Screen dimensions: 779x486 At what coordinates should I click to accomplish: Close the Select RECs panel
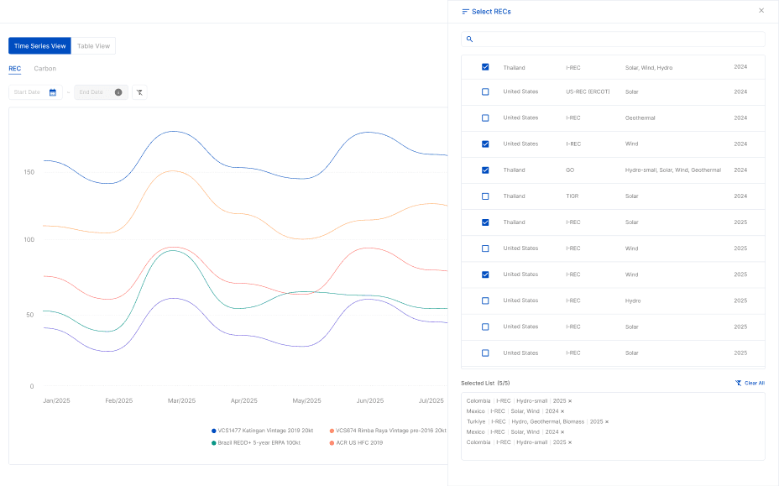coord(761,11)
